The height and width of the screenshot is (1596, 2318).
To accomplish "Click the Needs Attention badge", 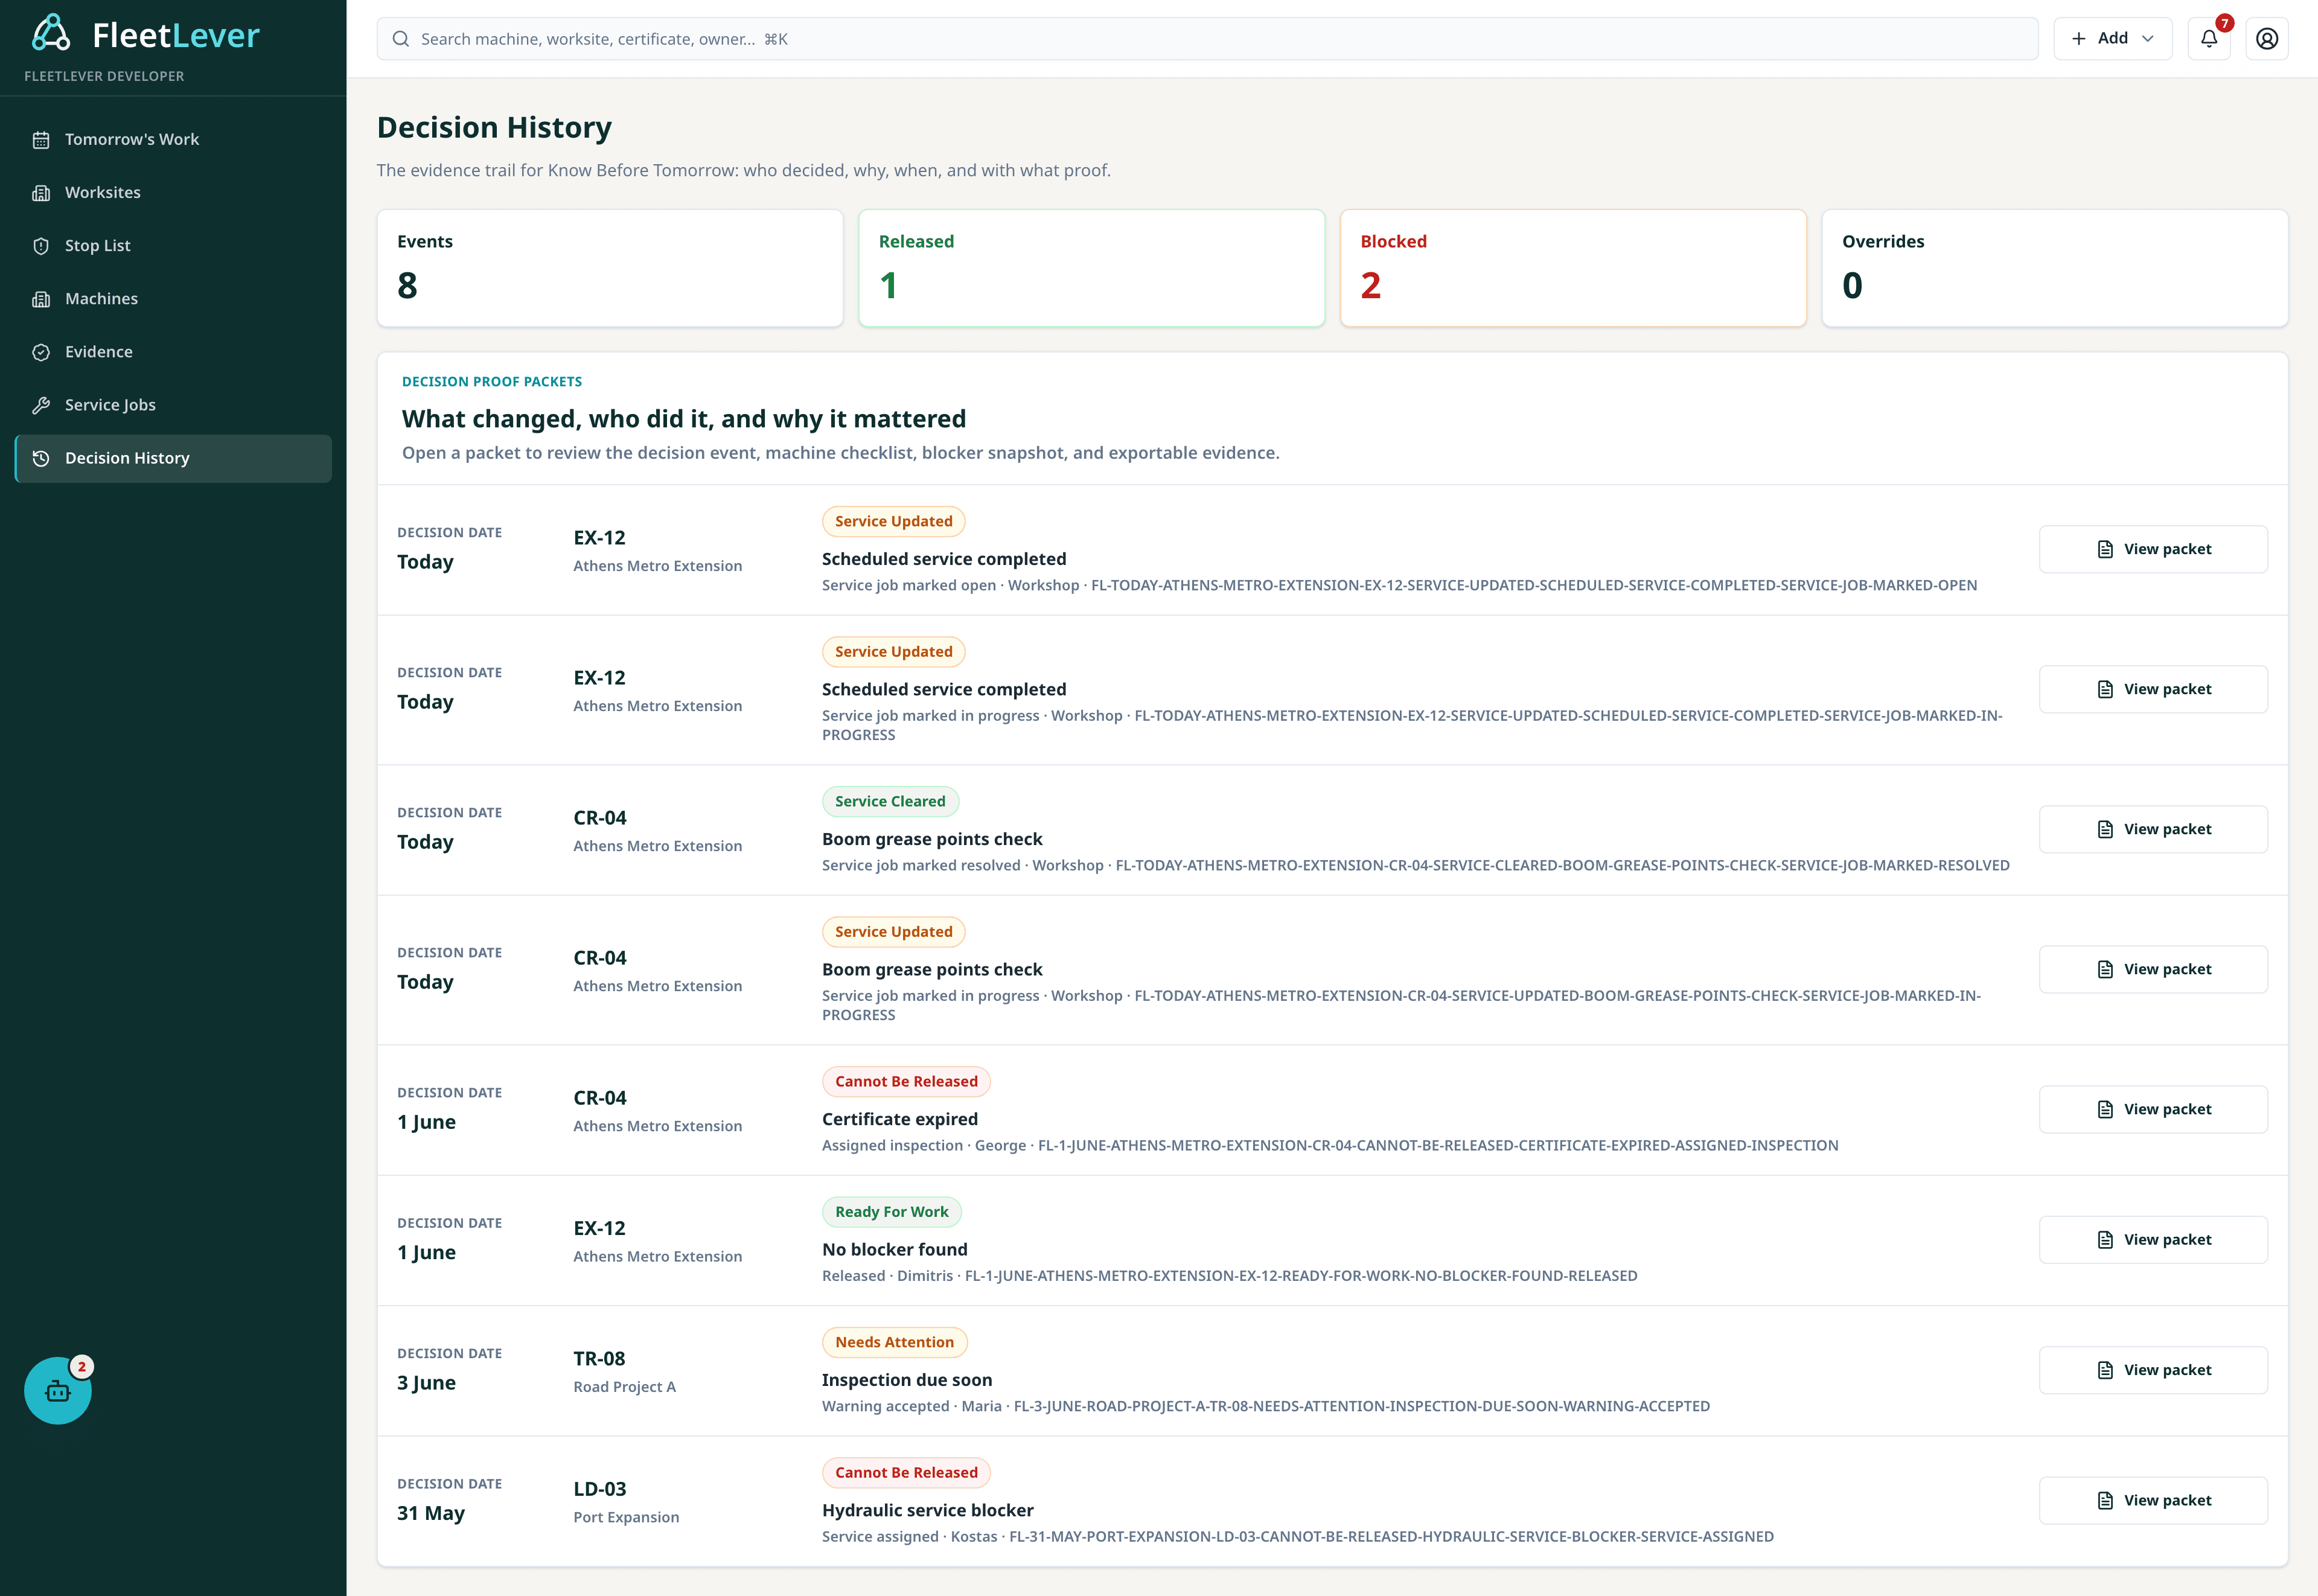I will coord(894,1342).
